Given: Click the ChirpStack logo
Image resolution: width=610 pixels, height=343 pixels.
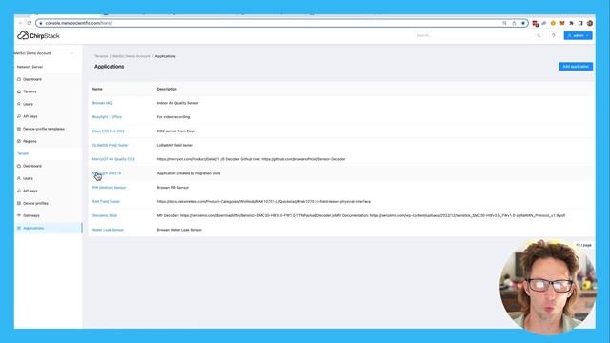Looking at the screenshot, I should pyautogui.click(x=38, y=36).
